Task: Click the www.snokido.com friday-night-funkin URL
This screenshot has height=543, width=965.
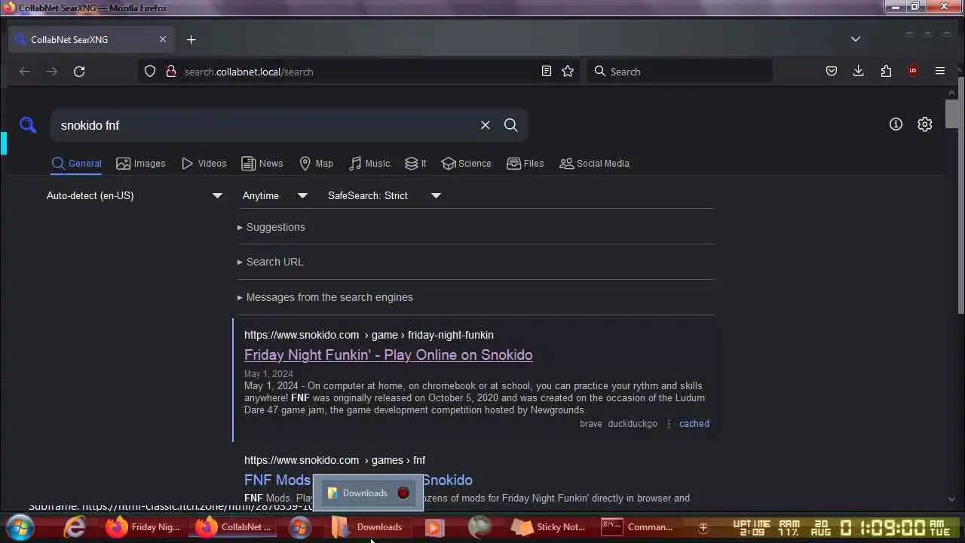Action: pos(369,335)
